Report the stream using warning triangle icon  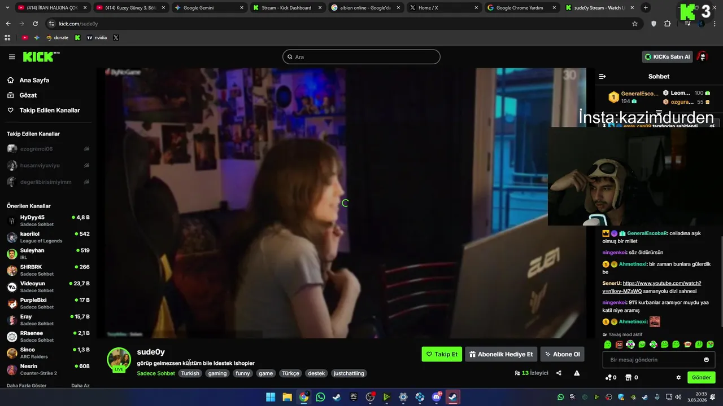(x=577, y=373)
